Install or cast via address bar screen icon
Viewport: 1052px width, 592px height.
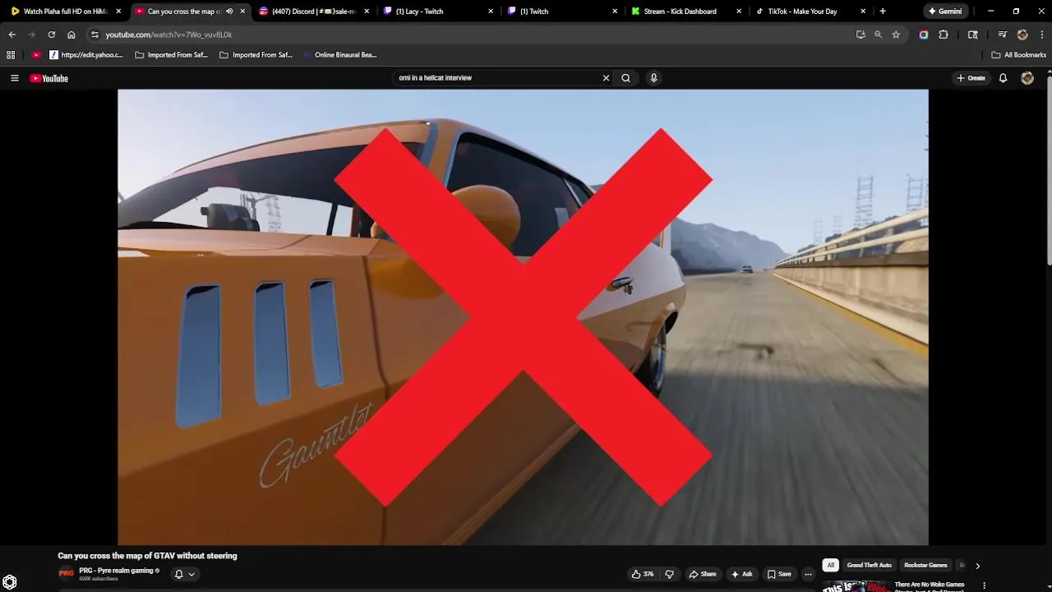pyautogui.click(x=861, y=35)
